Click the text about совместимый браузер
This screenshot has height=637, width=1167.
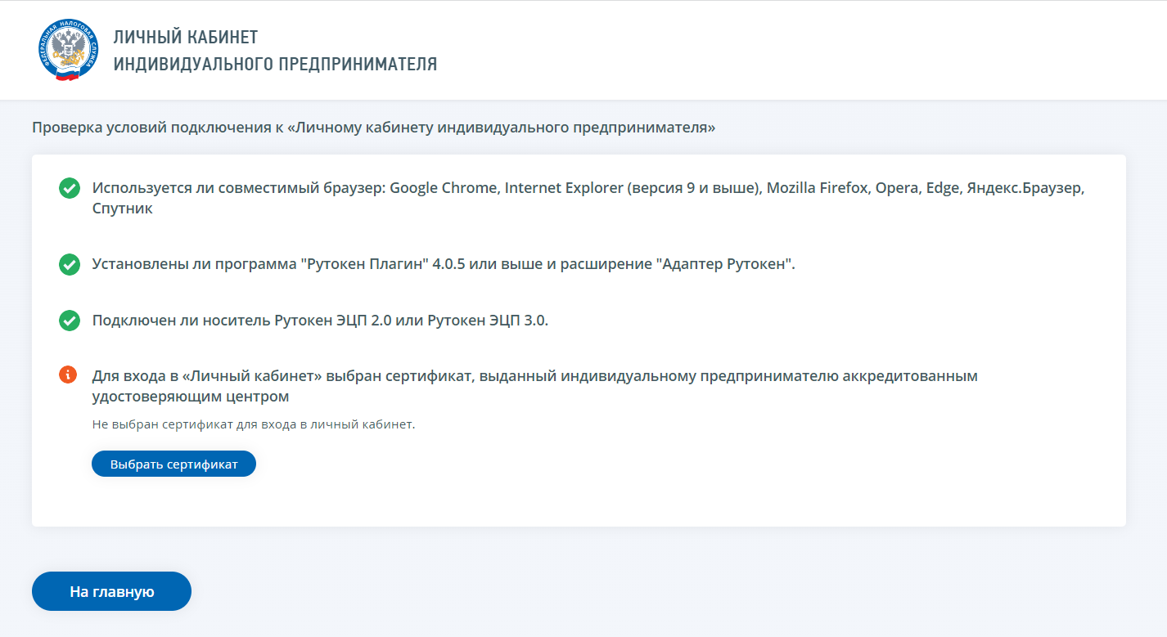(588, 198)
